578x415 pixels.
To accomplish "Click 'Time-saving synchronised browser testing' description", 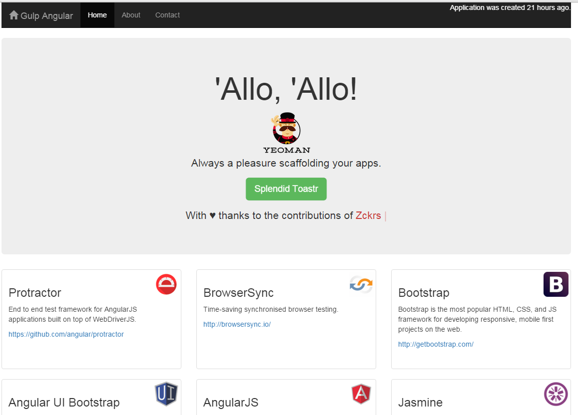I will [x=271, y=309].
